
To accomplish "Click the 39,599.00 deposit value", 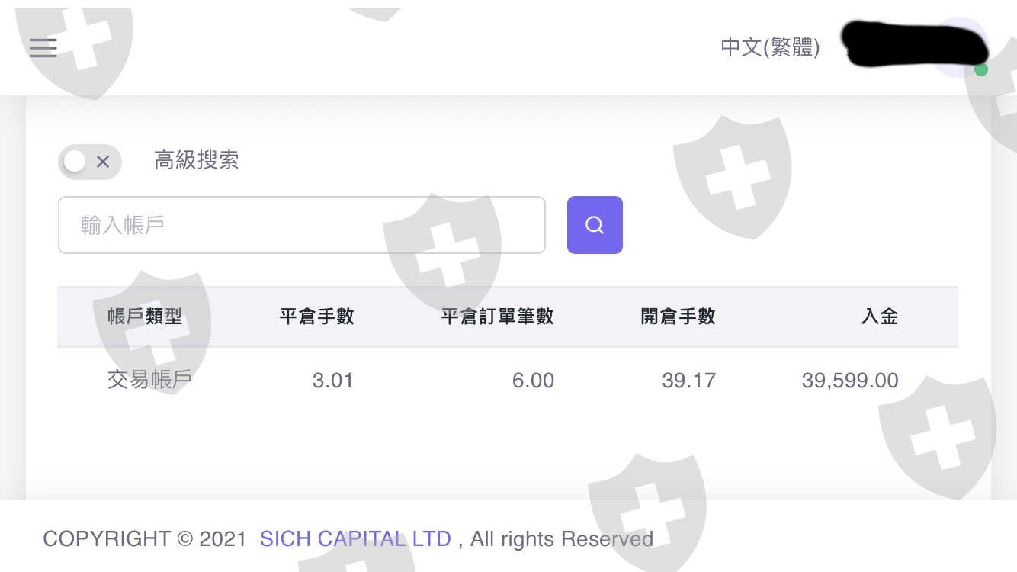I will 850,381.
